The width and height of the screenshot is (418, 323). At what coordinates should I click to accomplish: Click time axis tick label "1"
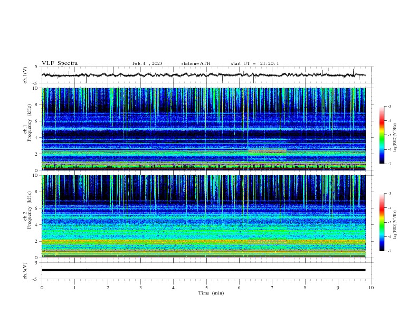pos(74,288)
